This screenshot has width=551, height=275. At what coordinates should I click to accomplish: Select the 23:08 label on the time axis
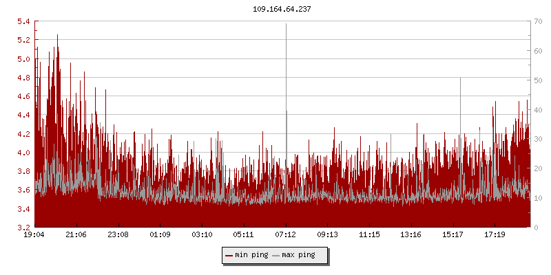pos(118,234)
